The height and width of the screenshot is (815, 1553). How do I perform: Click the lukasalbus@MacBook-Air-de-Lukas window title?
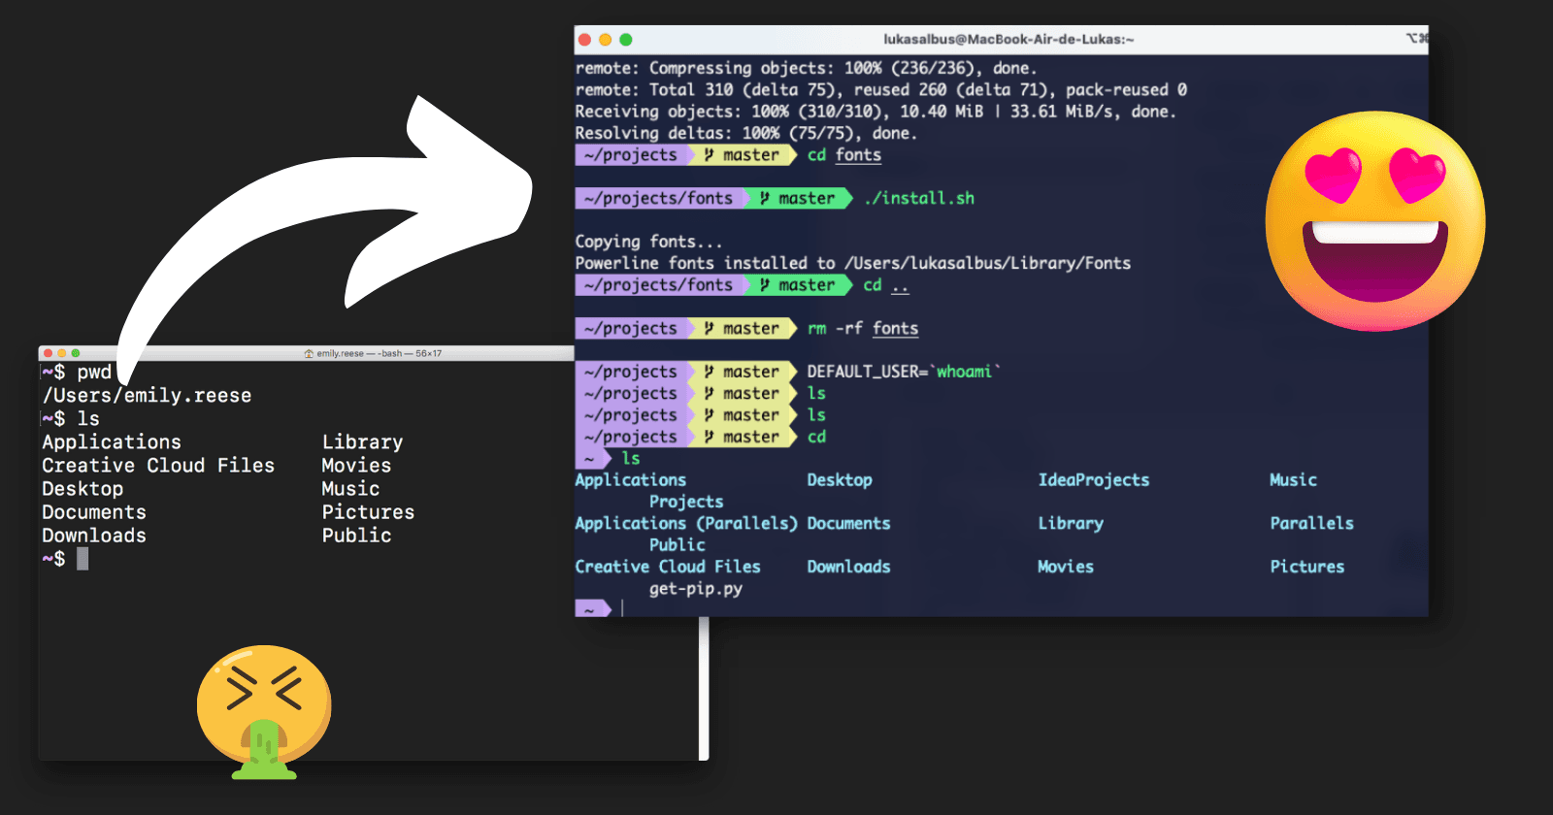coord(1008,40)
